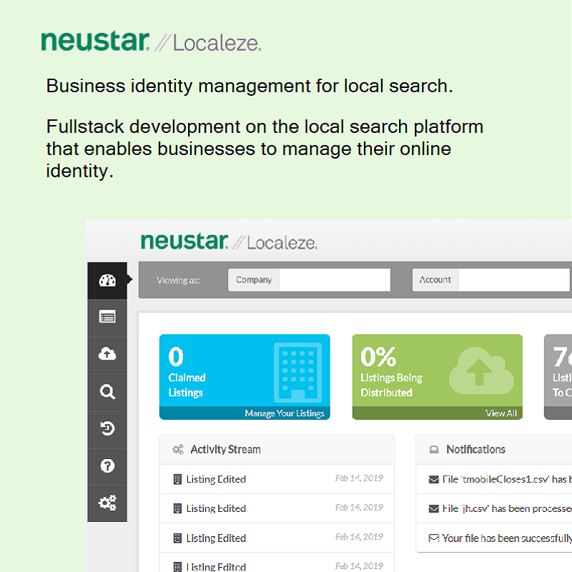Click the 'Business identity management for local search.' text
Screen dimensions: 572x572
tap(250, 86)
